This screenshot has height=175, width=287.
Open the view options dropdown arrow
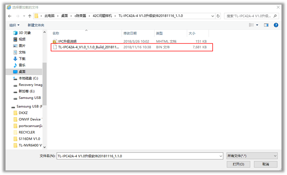click(257, 25)
